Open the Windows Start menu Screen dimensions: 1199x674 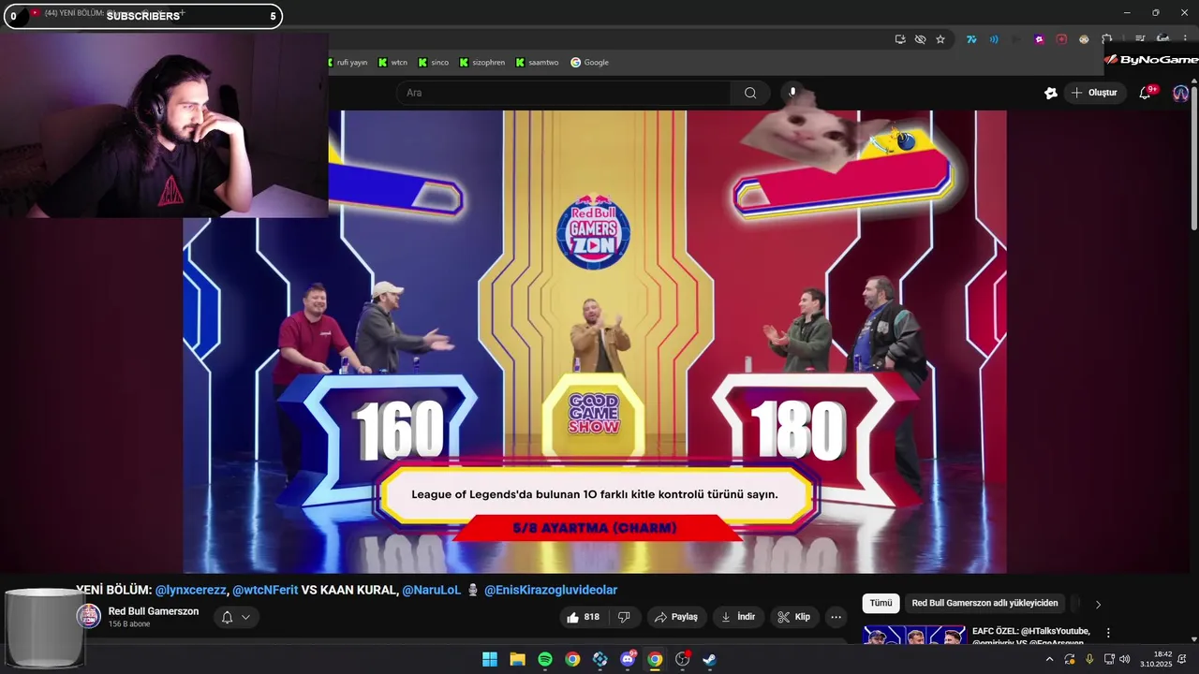490,659
